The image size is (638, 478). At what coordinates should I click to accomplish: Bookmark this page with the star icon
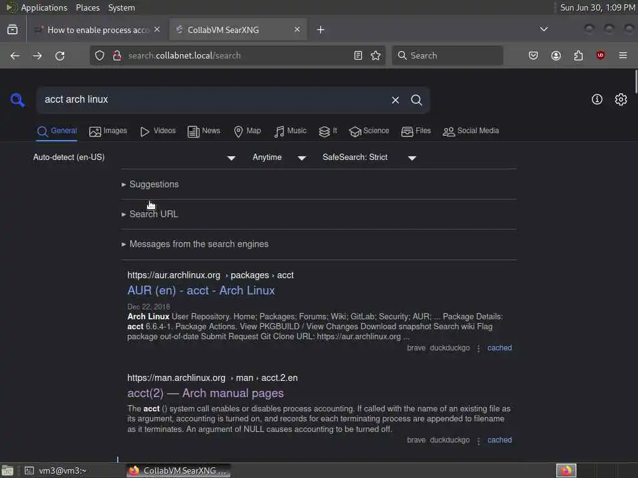pyautogui.click(x=376, y=55)
